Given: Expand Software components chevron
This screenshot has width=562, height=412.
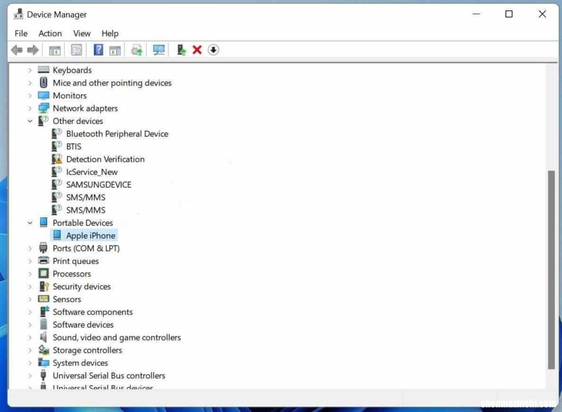Looking at the screenshot, I should tap(30, 312).
